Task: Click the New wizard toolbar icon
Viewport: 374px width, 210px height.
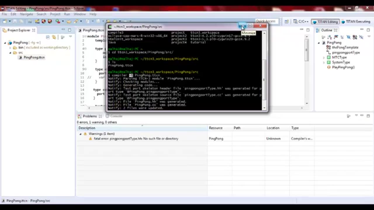Action: point(5,21)
